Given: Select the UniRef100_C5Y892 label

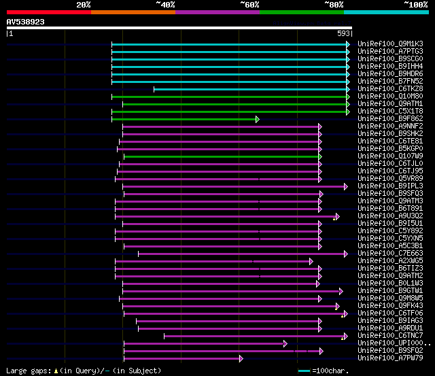Looking at the screenshot, I should (x=390, y=231).
